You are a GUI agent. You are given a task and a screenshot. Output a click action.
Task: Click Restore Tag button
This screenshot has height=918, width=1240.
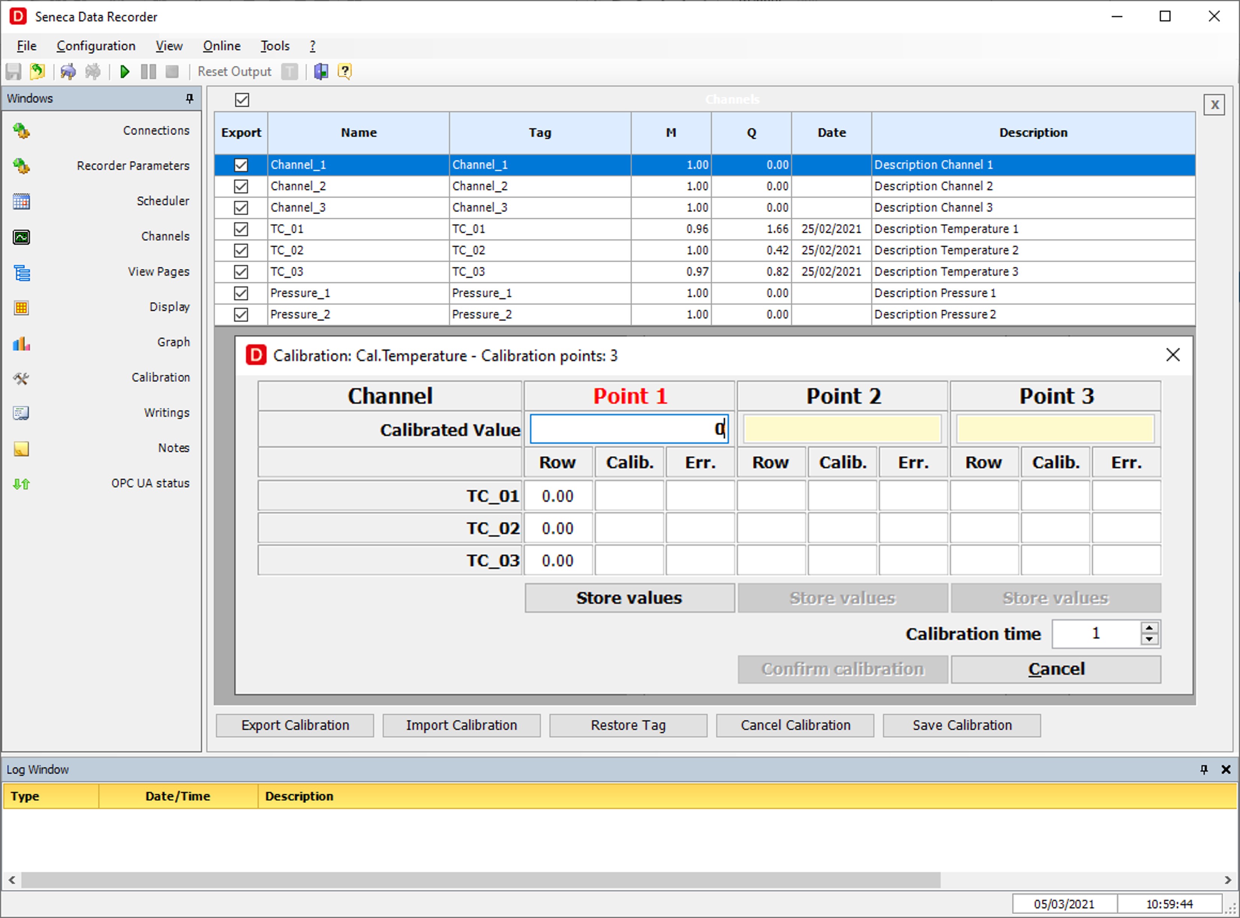[x=628, y=726]
